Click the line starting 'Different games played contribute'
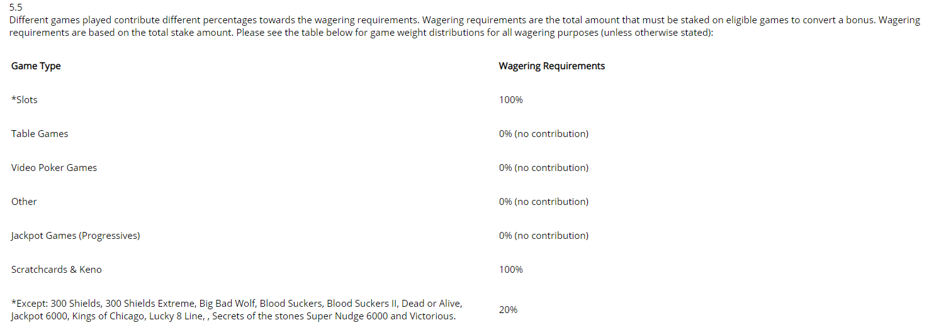The width and height of the screenshot is (929, 325). click(464, 20)
